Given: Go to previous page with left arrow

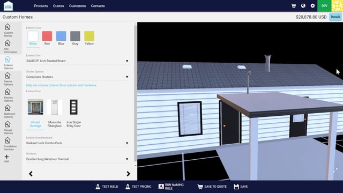Looking at the screenshot, I should pos(31,174).
